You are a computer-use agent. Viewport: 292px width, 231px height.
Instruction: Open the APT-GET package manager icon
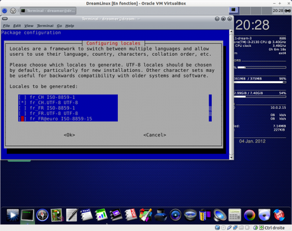[279, 215]
